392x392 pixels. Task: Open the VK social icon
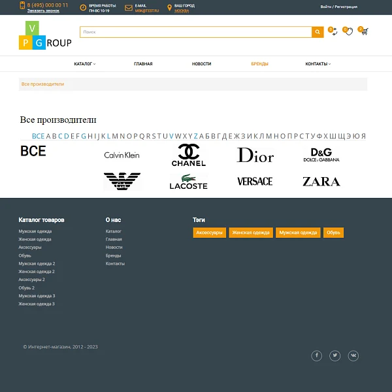(353, 355)
